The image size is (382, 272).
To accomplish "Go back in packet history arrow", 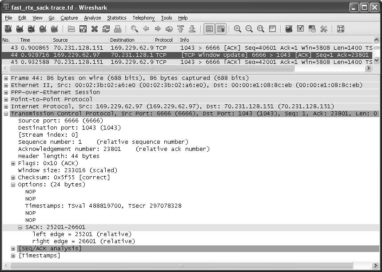I will click(x=146, y=29).
